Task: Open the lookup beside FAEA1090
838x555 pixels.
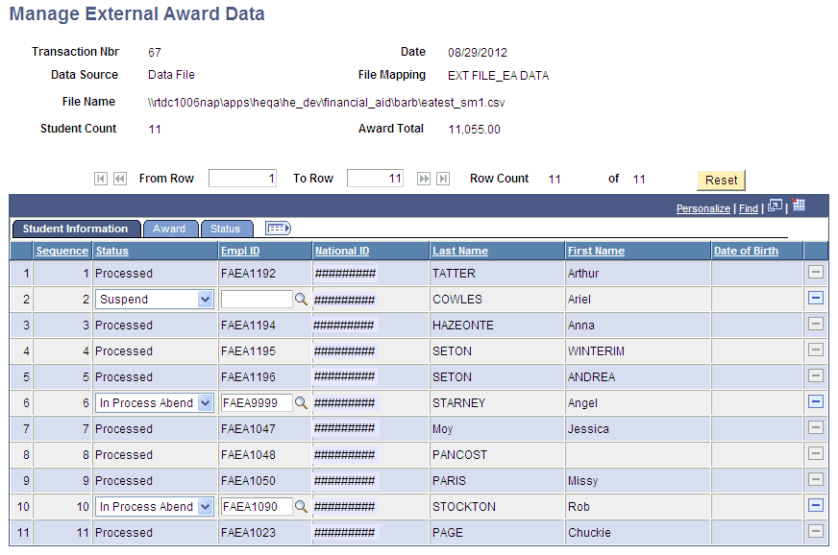Action: pos(302,506)
